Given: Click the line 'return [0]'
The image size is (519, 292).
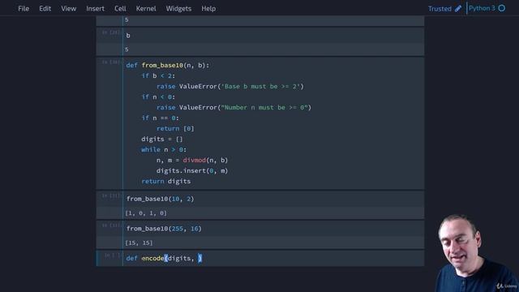Looking at the screenshot, I should click(175, 128).
